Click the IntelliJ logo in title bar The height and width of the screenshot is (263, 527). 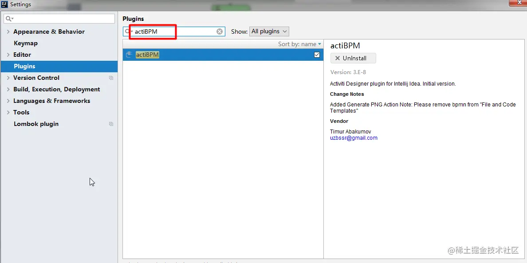(5, 4)
